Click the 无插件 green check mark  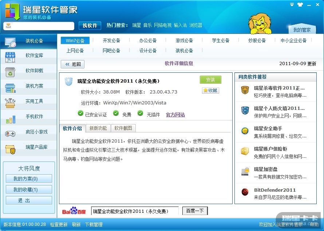tap(140, 113)
